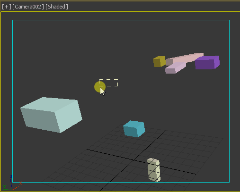Click the green Y axis label

pyautogui.click(x=4, y=186)
